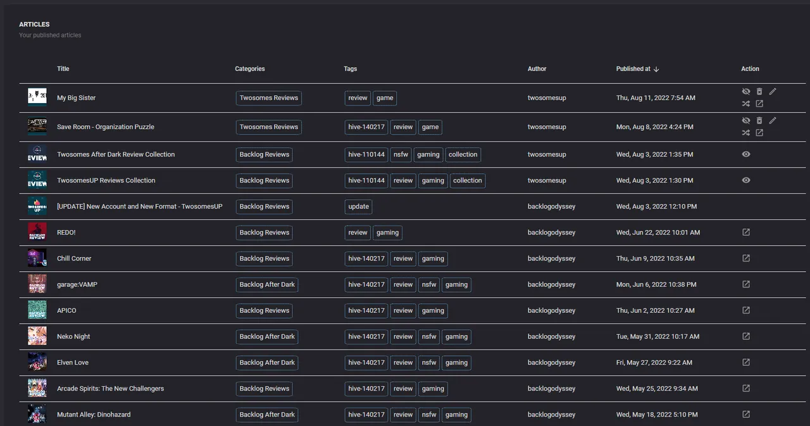Viewport: 810px width, 426px height.
Task: Click Mutant Alley: Dinohazard thumbnail
Action: 37,413
